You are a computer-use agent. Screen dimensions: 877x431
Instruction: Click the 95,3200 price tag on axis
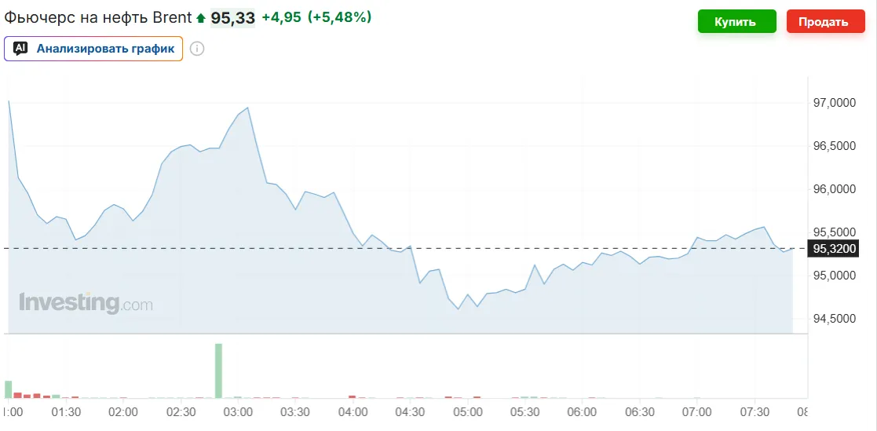[x=835, y=249]
